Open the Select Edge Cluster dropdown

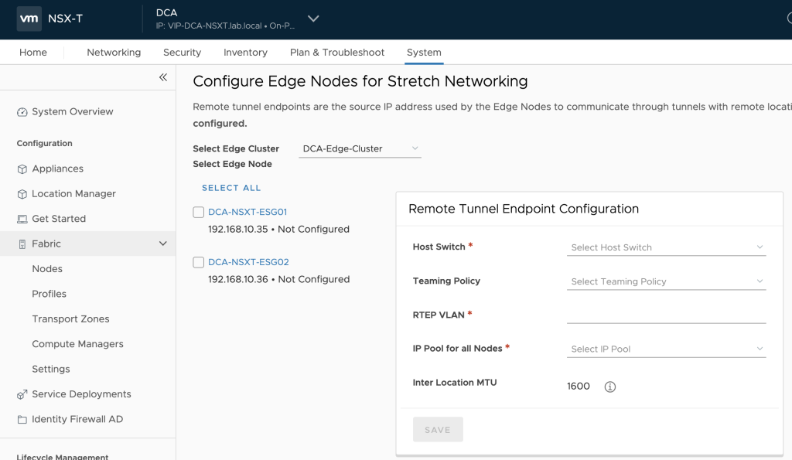click(x=360, y=148)
